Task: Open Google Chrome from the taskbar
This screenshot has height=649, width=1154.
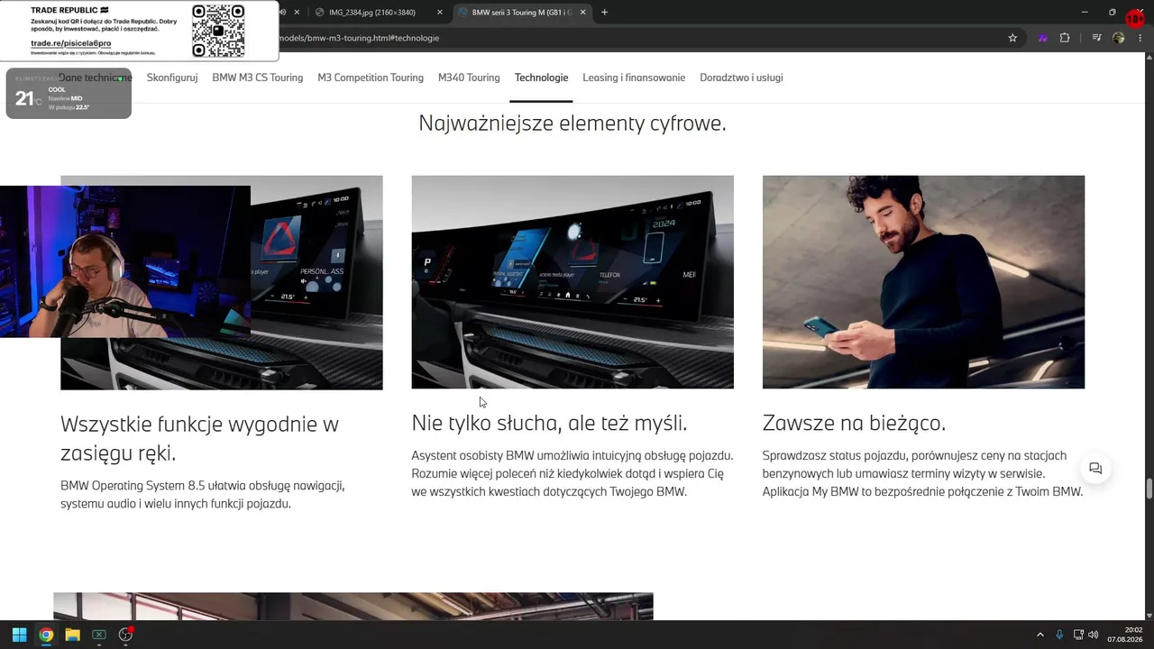Action: click(46, 635)
